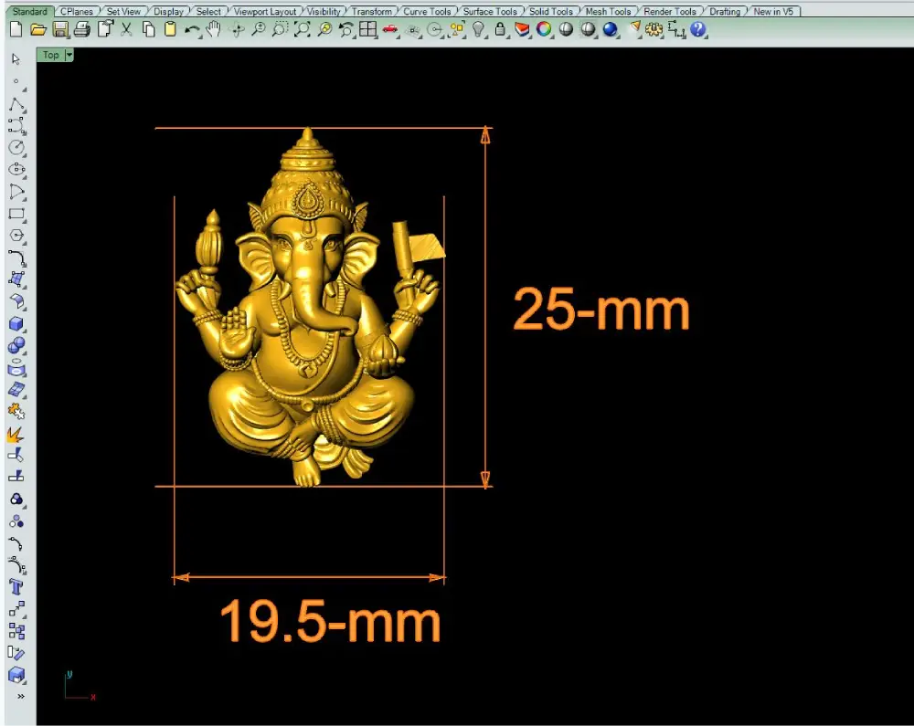Viewport: 914px width, 726px height.
Task: Open the Top viewport dropdown arrow
Action: [69, 55]
